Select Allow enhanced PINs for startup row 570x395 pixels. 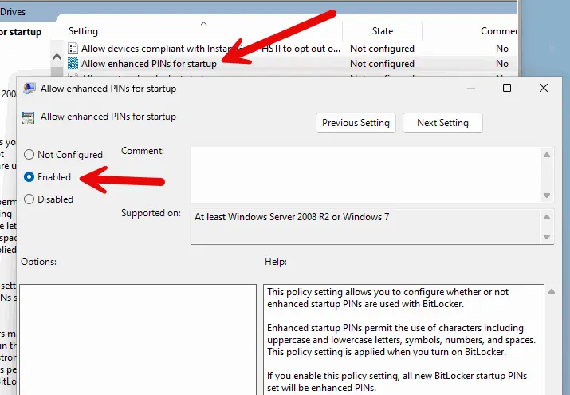pyautogui.click(x=291, y=64)
